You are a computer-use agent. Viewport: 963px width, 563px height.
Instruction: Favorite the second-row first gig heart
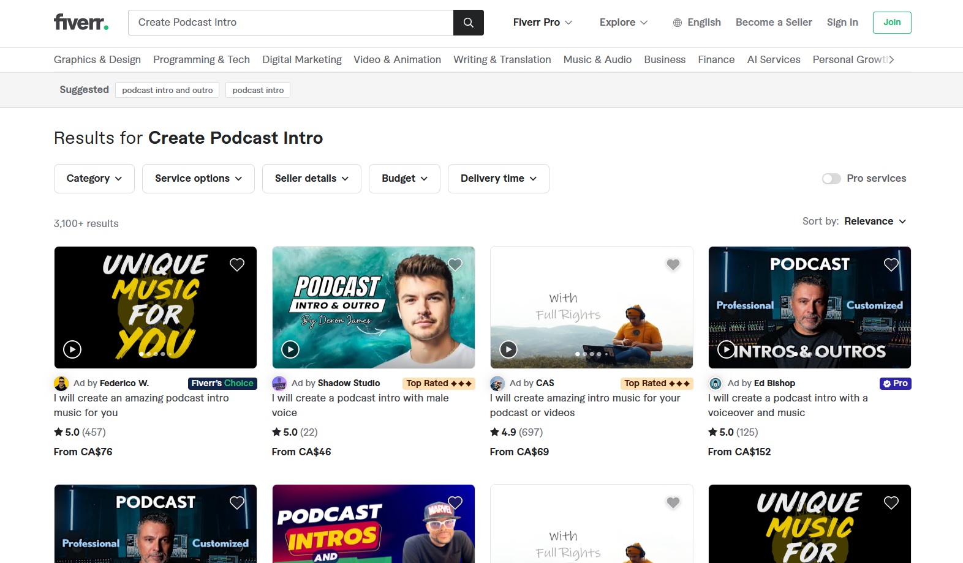(237, 502)
